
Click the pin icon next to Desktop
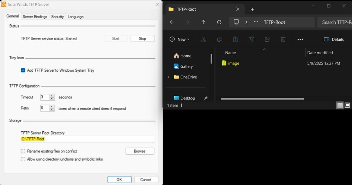point(206,98)
